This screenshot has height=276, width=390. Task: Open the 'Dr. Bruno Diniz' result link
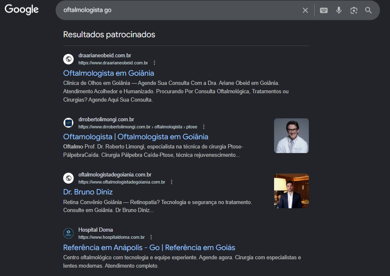pos(88,192)
